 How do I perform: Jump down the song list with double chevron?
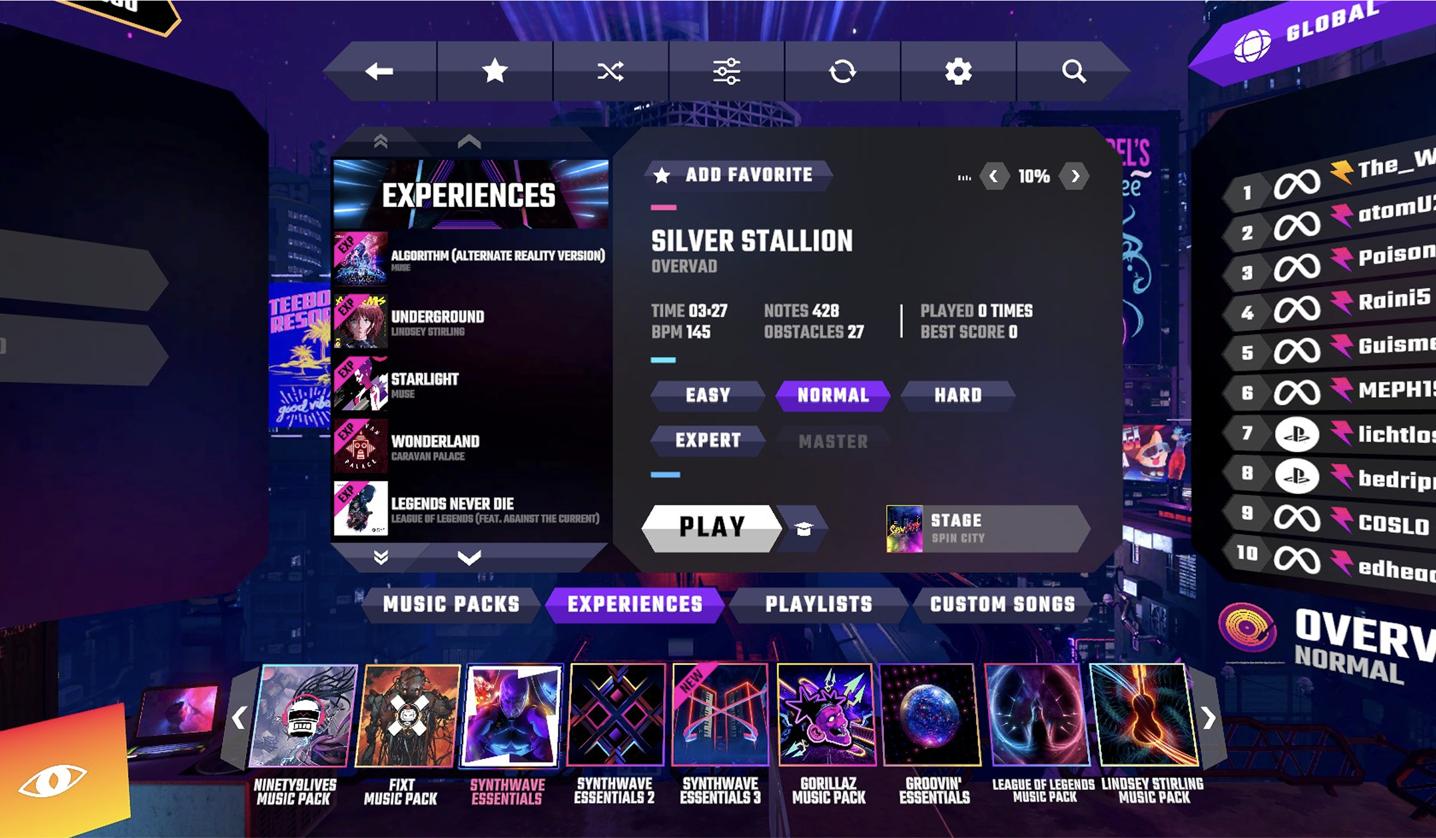[381, 557]
